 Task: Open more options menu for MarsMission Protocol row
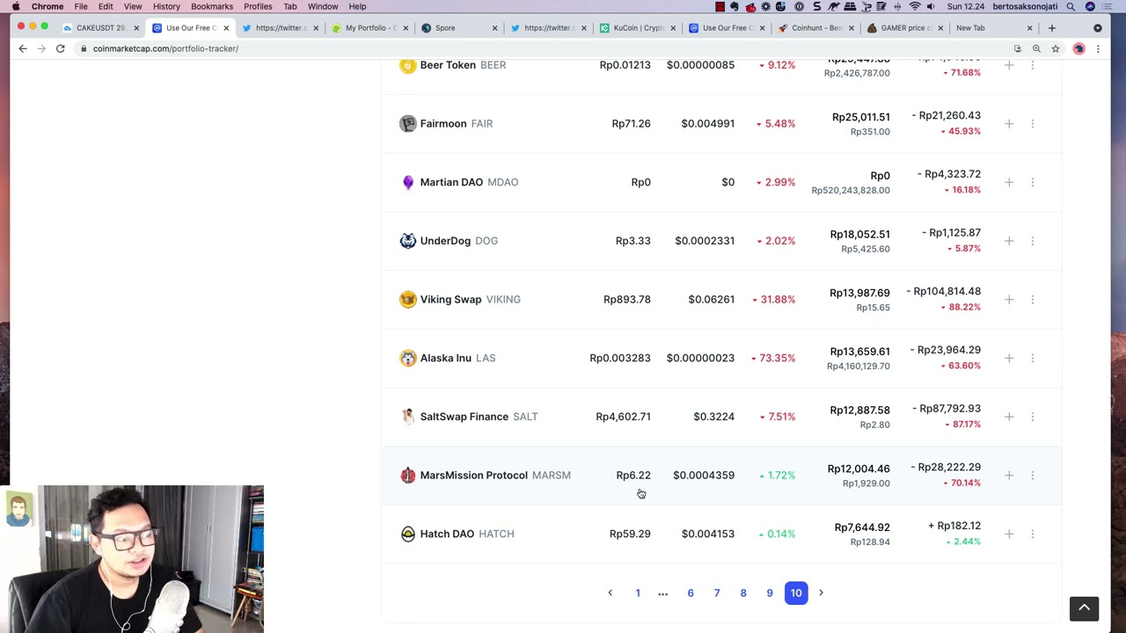(x=1033, y=476)
